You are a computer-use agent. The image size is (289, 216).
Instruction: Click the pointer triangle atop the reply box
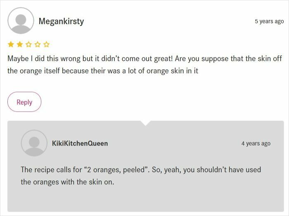coord(145,122)
